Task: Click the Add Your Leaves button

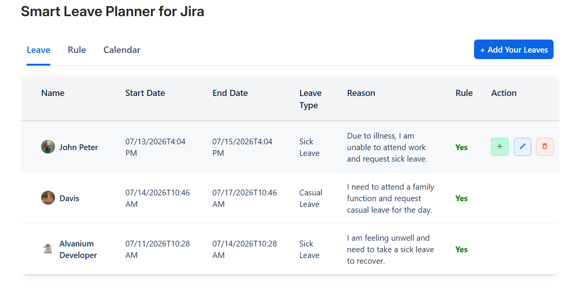Action: (514, 50)
